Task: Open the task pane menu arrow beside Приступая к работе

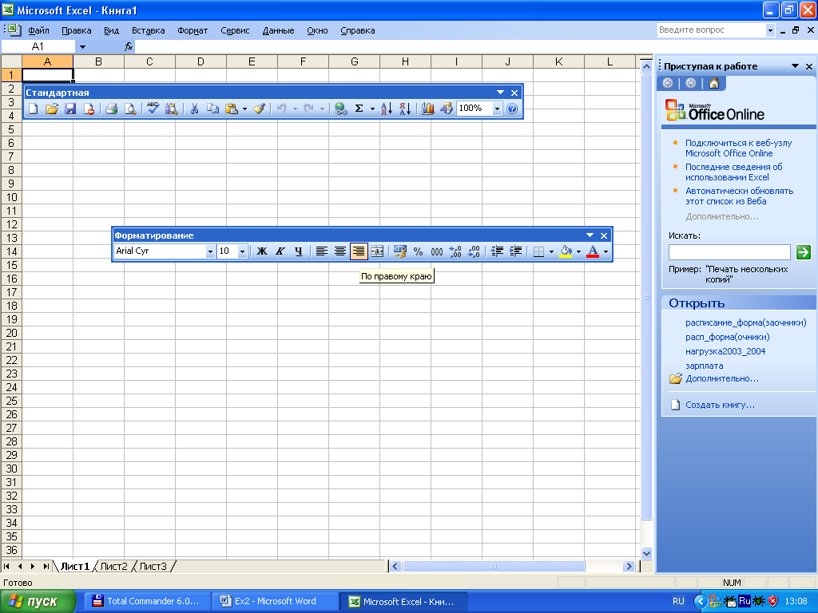Action: tap(795, 66)
